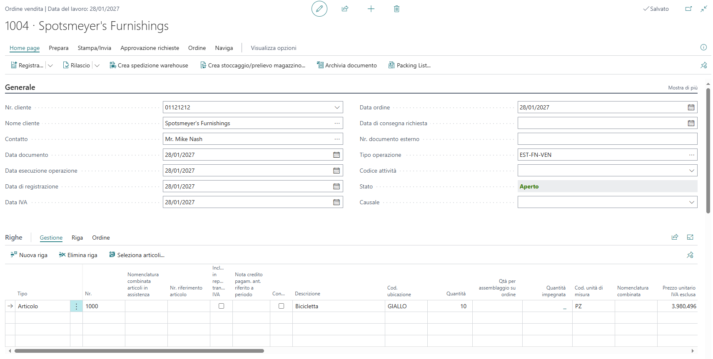Click Crea spedizione warehouse
The image size is (713, 359).
pos(149,65)
